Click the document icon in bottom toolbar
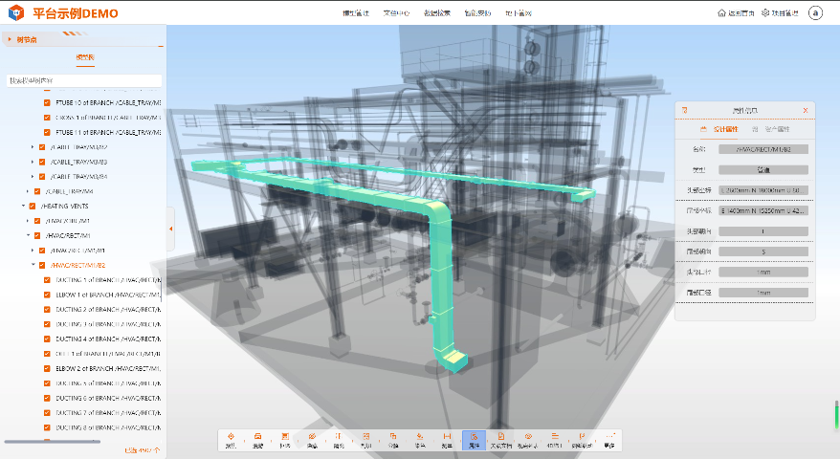 [x=501, y=438]
